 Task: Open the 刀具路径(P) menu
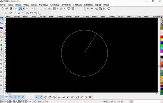coord(77,5)
